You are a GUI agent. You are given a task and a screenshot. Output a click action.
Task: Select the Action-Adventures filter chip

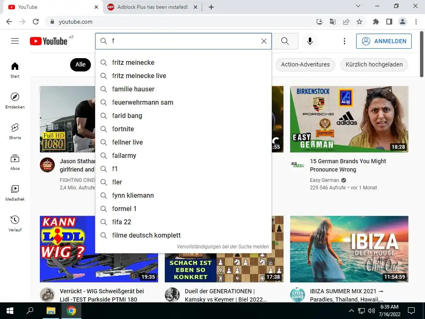click(305, 64)
